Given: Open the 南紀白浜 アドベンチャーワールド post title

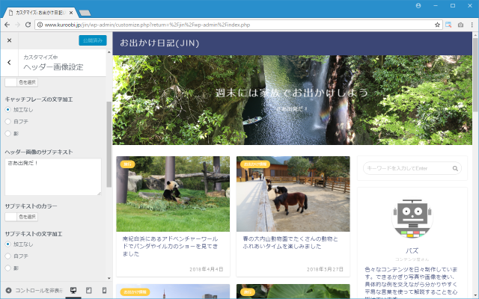Looking at the screenshot, I should point(170,246).
